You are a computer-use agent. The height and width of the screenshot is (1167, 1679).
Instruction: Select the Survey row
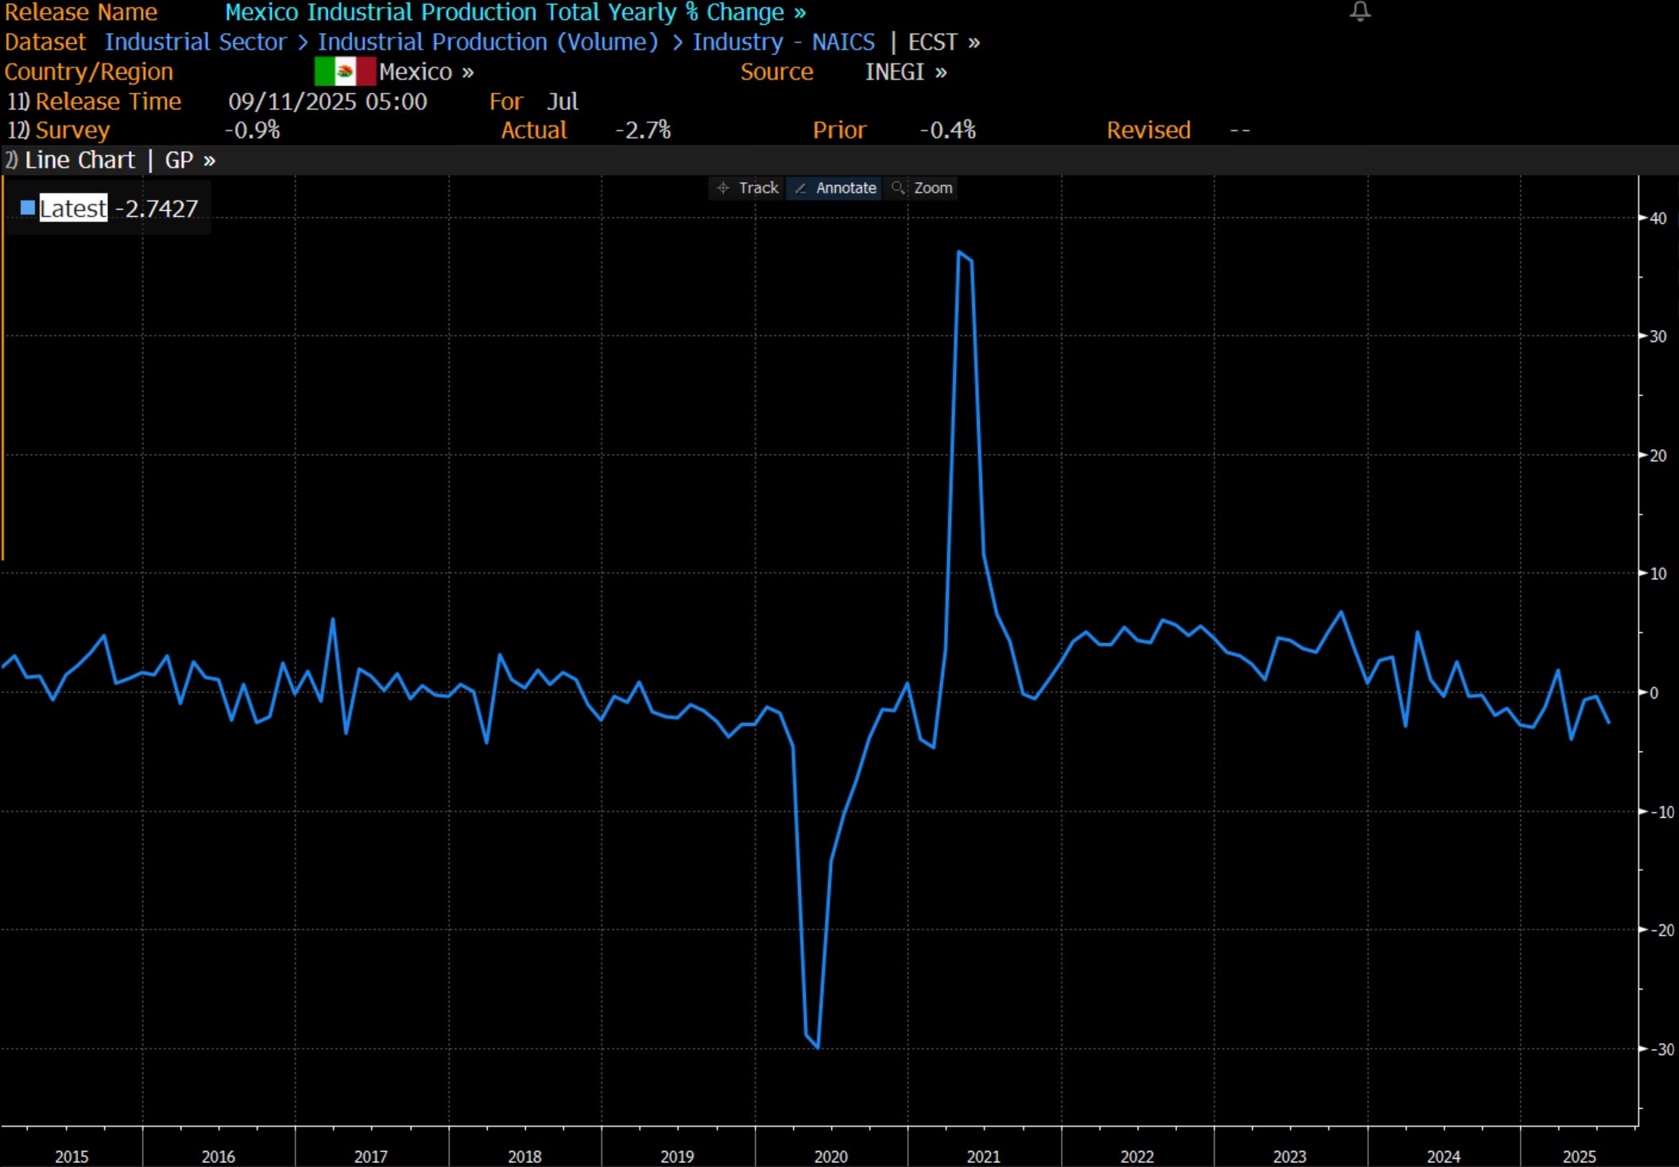pyautogui.click(x=72, y=130)
